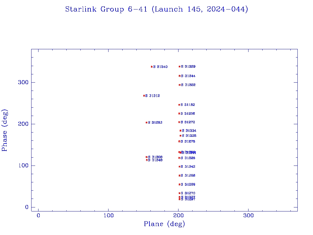Click the 100 tick label on Plane axis
The image size is (313, 235).
click(109, 216)
